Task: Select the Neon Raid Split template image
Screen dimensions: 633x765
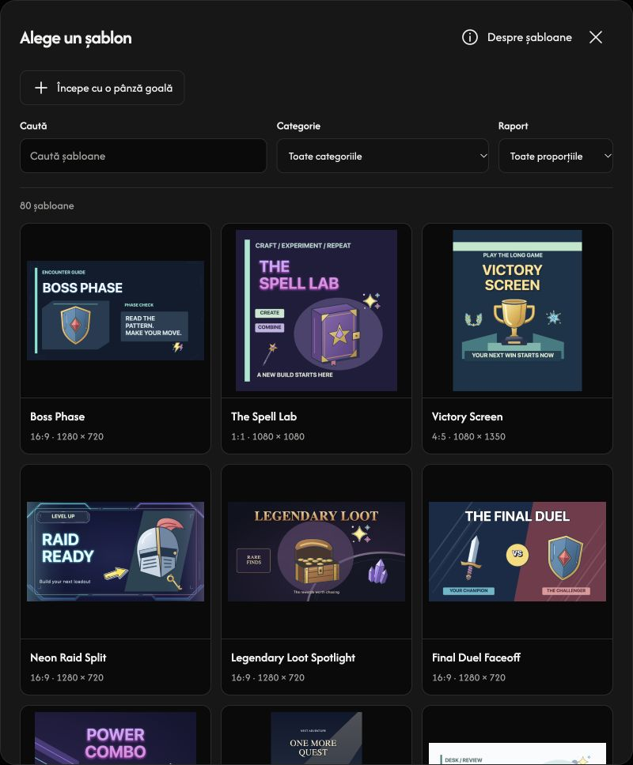Action: pyautogui.click(x=116, y=552)
